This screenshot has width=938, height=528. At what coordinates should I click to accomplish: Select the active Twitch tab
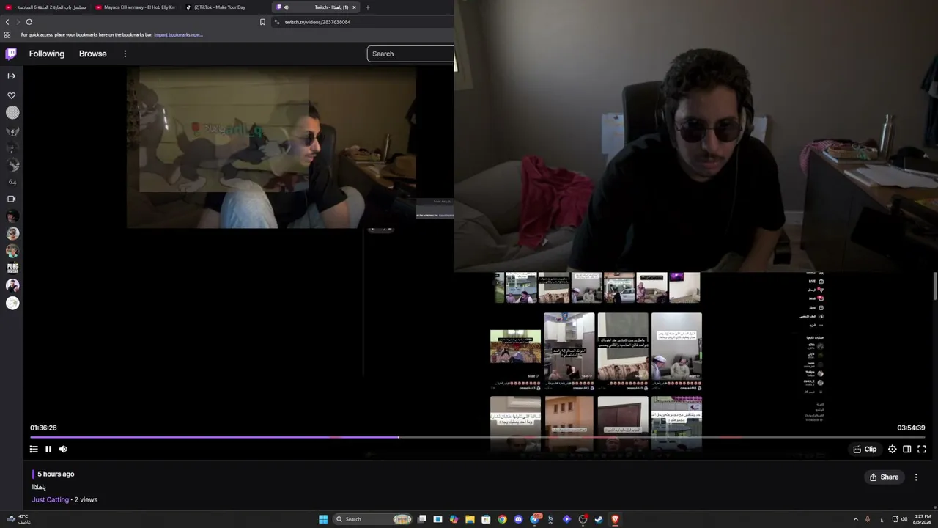pyautogui.click(x=317, y=7)
